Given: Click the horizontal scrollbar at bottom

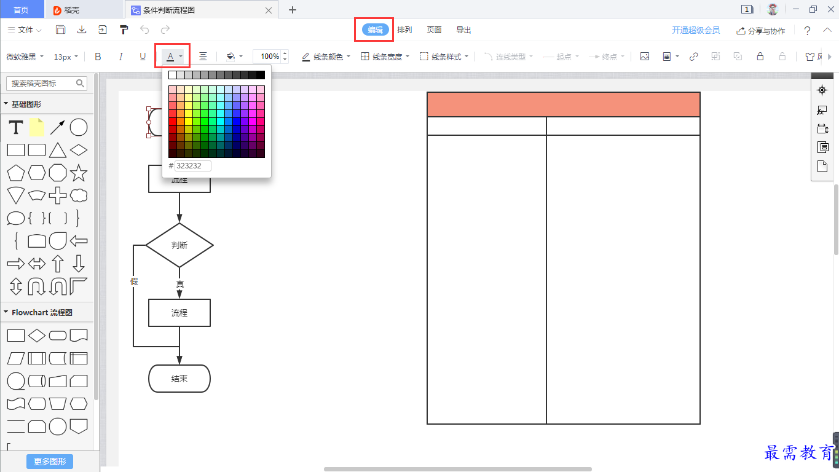Looking at the screenshot, I should click(458, 469).
